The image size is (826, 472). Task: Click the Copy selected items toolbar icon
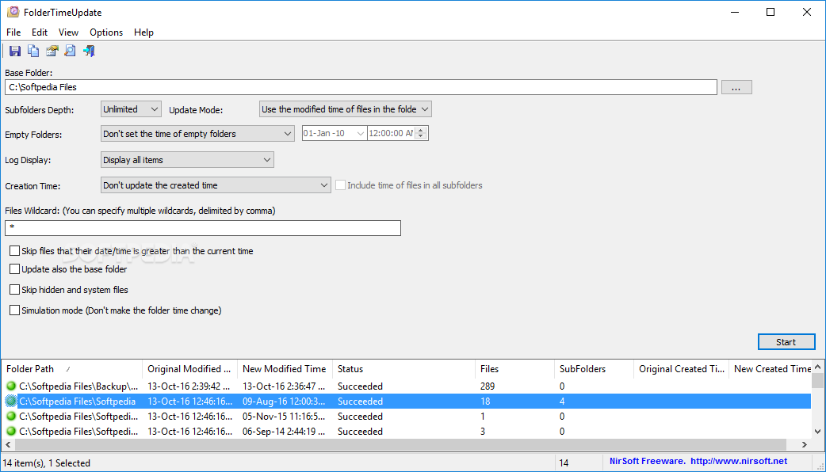click(33, 51)
